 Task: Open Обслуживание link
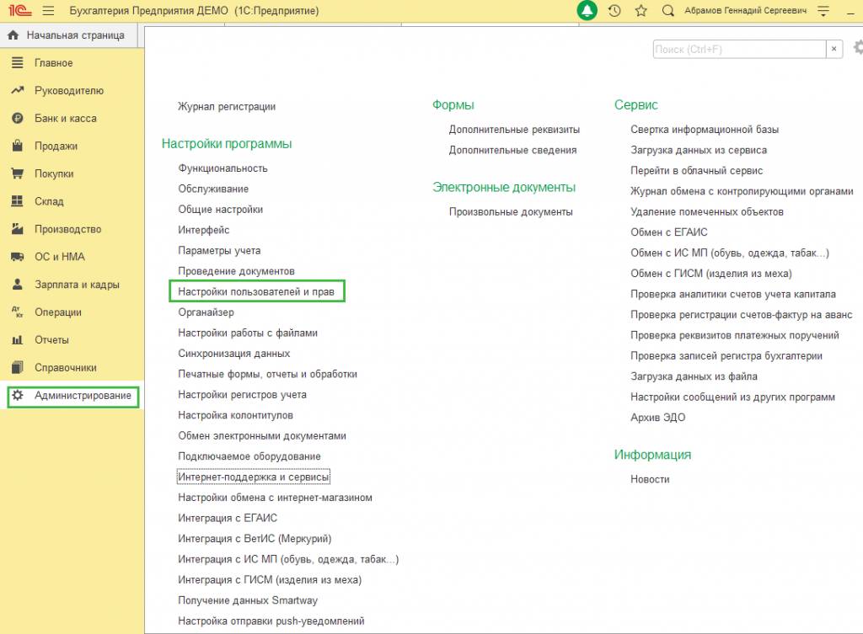click(x=213, y=189)
